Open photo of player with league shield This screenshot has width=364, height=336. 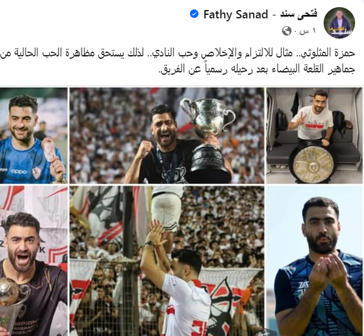pyautogui.click(x=314, y=135)
